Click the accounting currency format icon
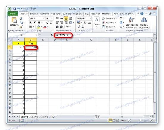The image size is (164, 130). [79, 23]
